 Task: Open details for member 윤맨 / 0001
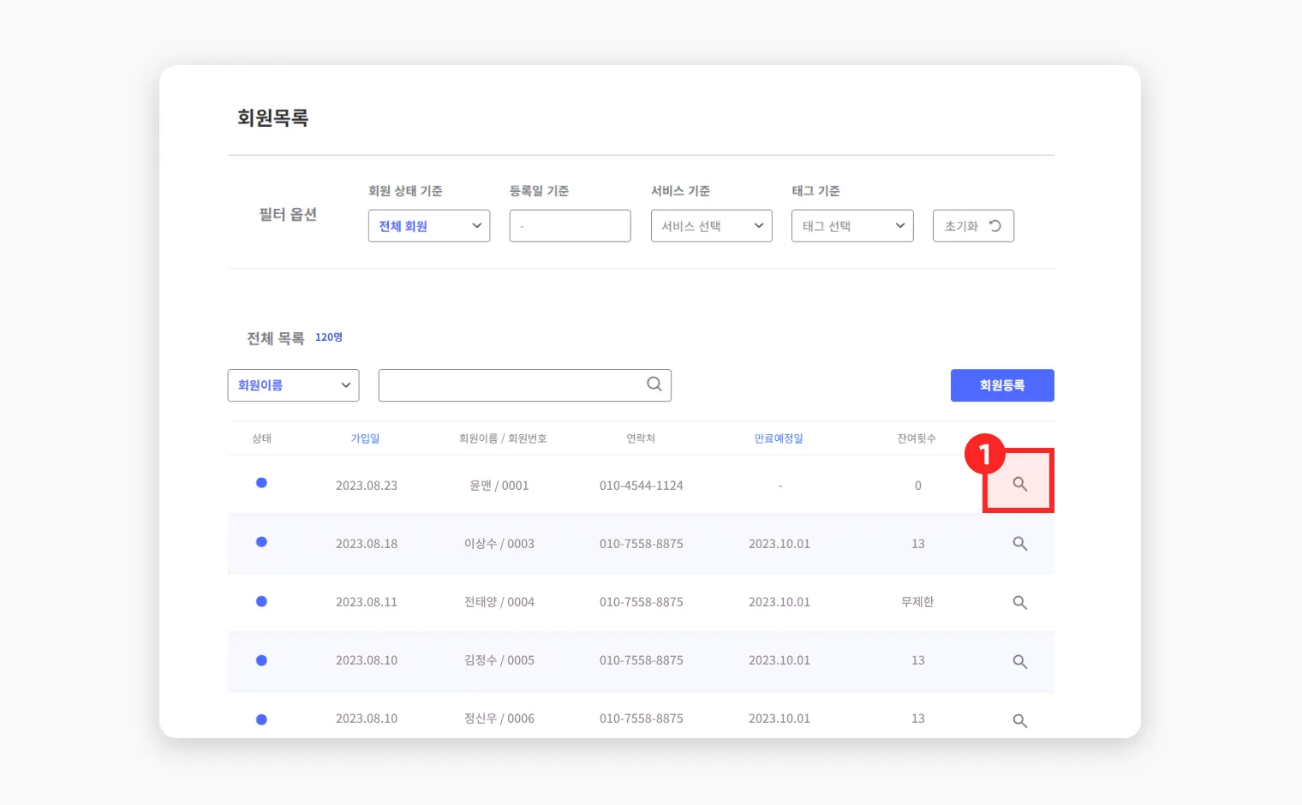1019,484
